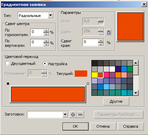Screen dimensions: 148x135
Task: Increase the По вертикали value with the up arrow
Action: [46, 41]
